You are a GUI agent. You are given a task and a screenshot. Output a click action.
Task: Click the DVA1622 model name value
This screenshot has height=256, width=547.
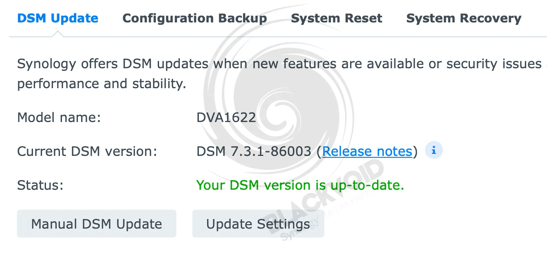tap(226, 117)
